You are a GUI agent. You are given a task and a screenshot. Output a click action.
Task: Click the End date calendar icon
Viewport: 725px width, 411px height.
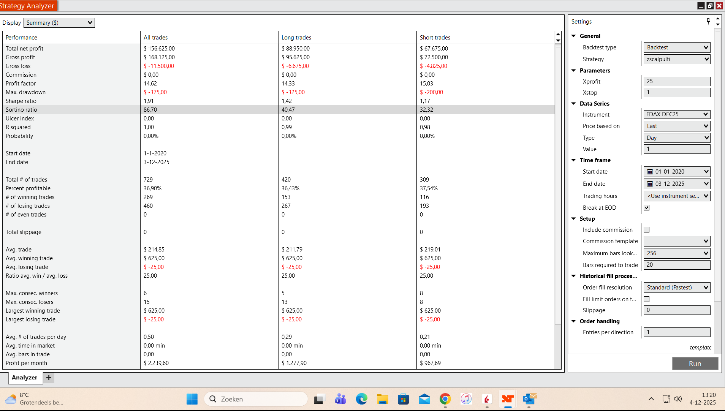650,184
